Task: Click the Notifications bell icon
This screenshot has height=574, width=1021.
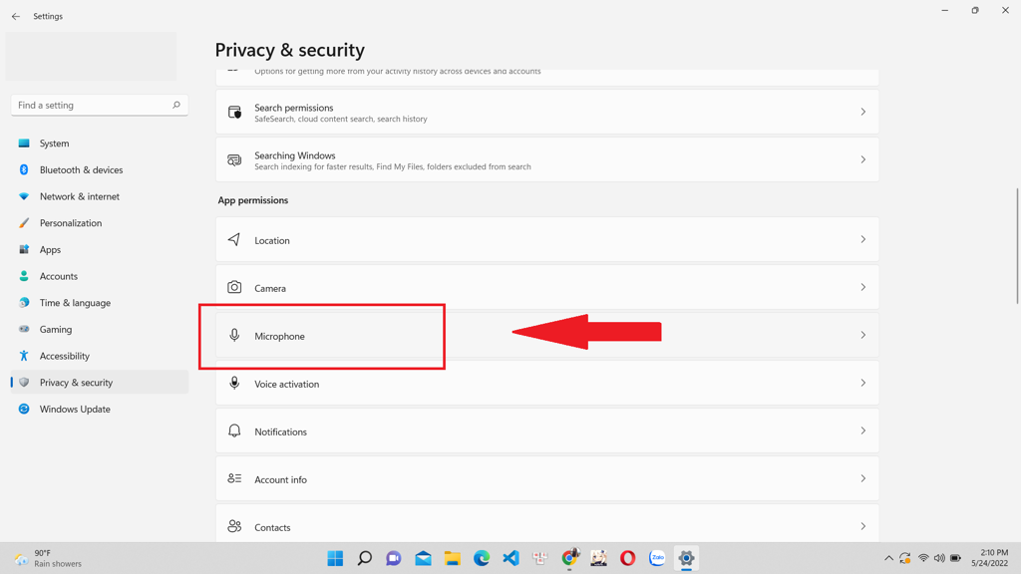Action: click(x=234, y=431)
